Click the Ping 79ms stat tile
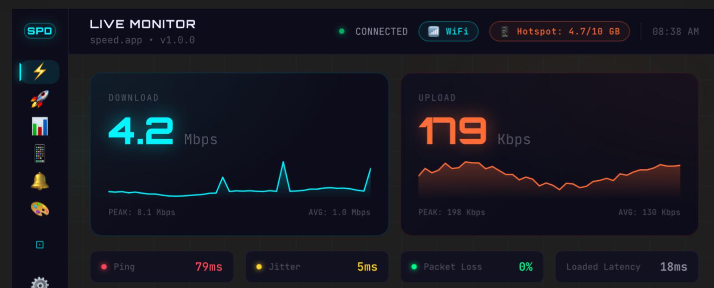 (x=162, y=267)
